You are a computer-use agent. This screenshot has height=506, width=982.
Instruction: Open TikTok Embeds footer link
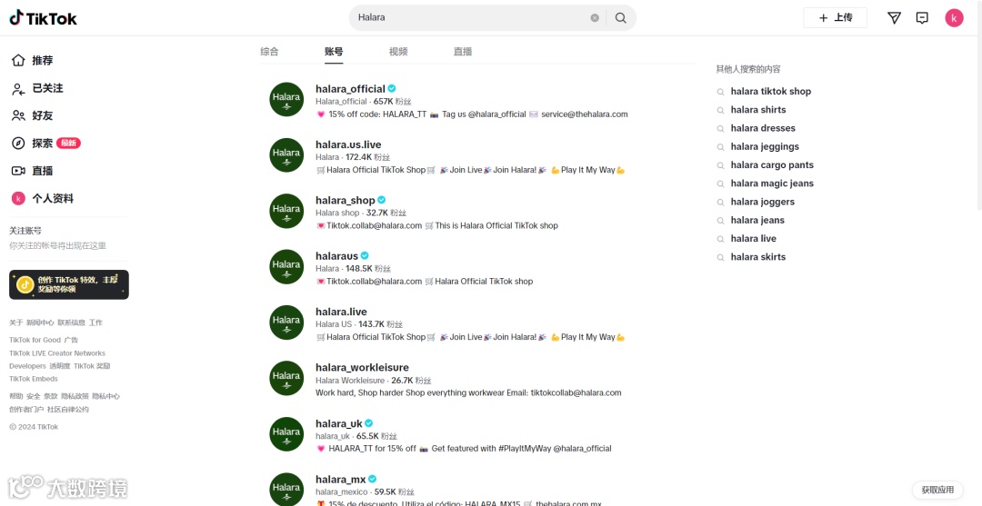(34, 379)
